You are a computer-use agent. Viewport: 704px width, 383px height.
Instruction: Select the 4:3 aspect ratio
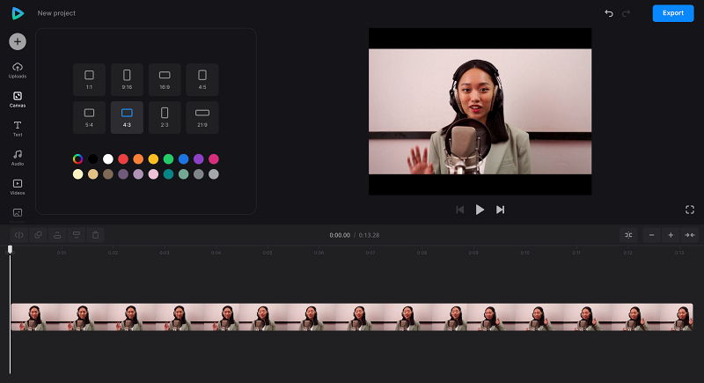tap(127, 117)
